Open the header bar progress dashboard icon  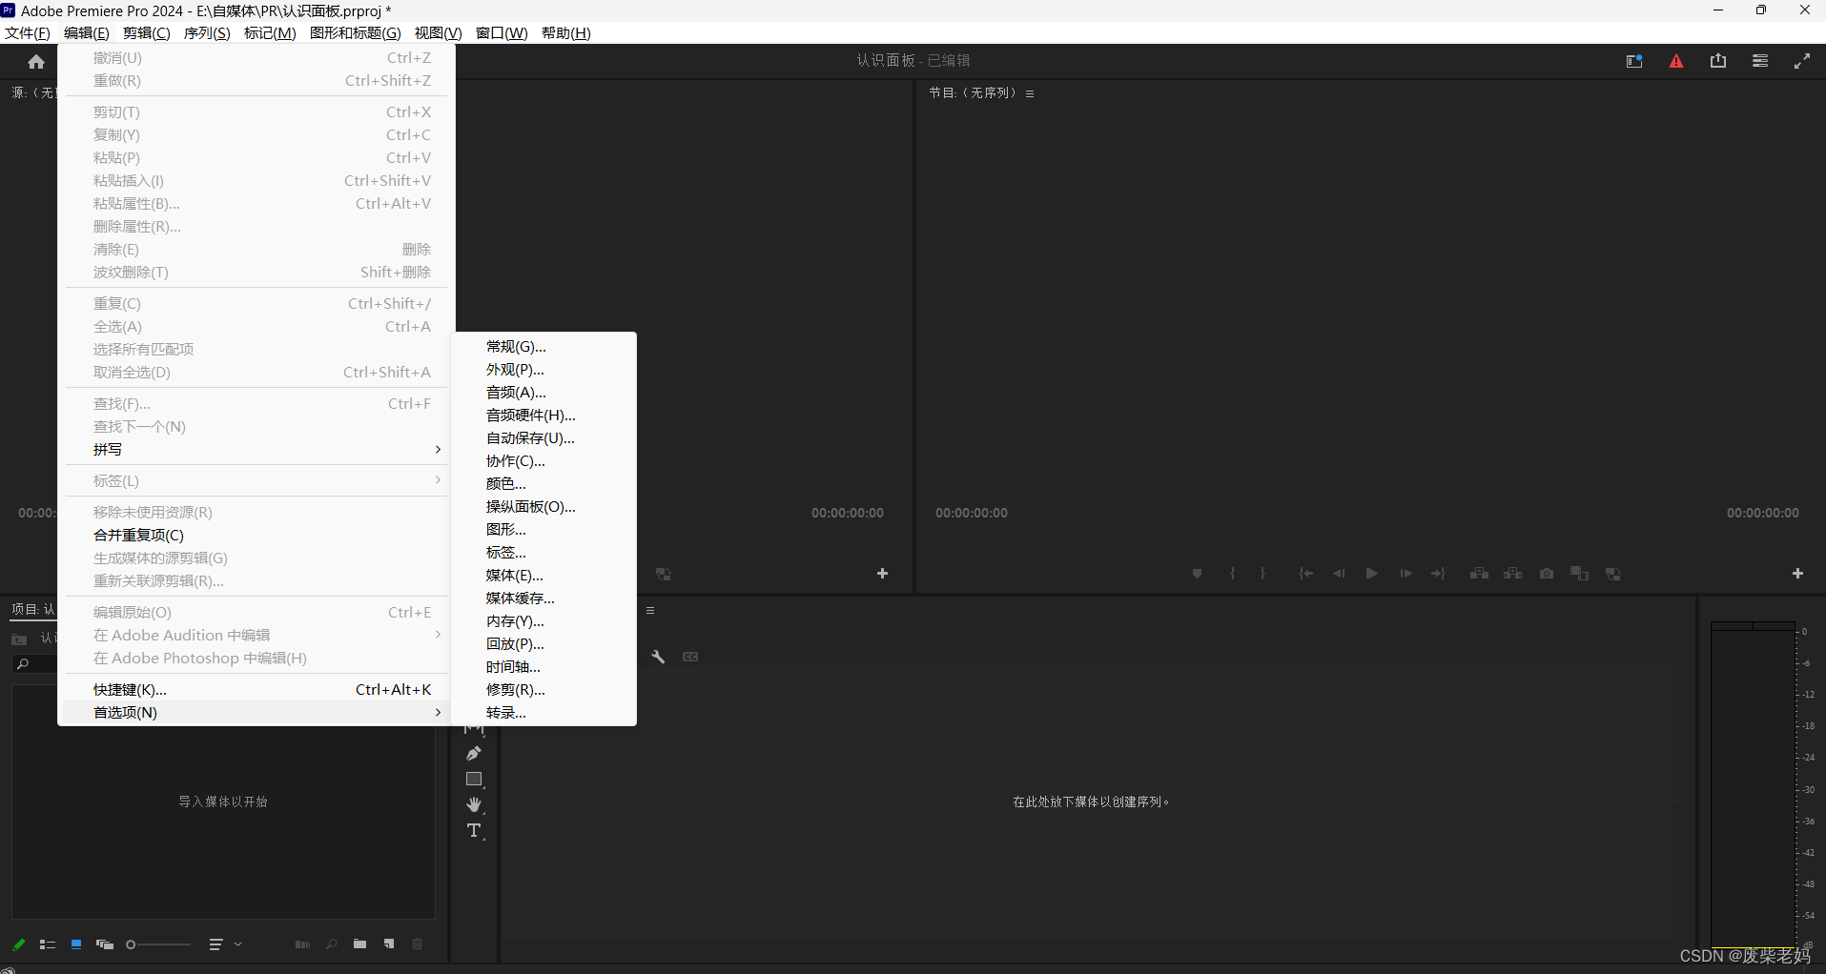(x=1760, y=61)
